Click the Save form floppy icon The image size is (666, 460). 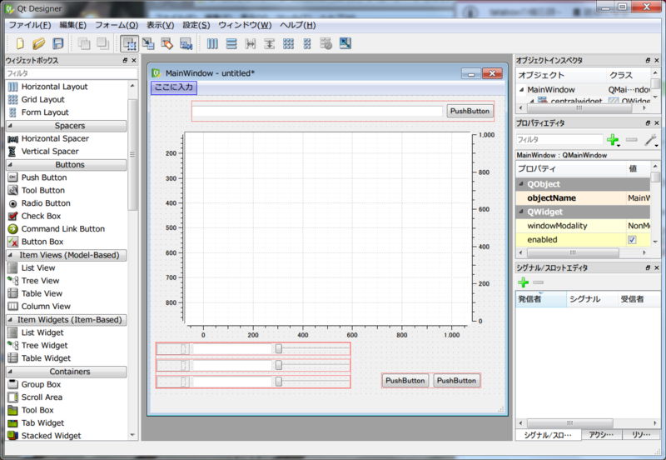[x=57, y=43]
